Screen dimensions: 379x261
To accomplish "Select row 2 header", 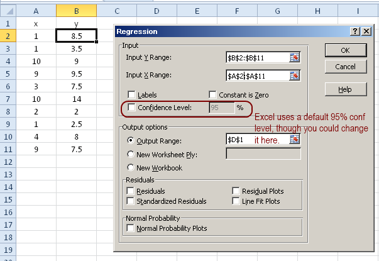I will [8, 36].
